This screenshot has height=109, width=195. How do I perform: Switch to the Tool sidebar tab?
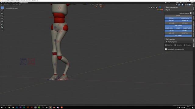pyautogui.click(x=194, y=13)
